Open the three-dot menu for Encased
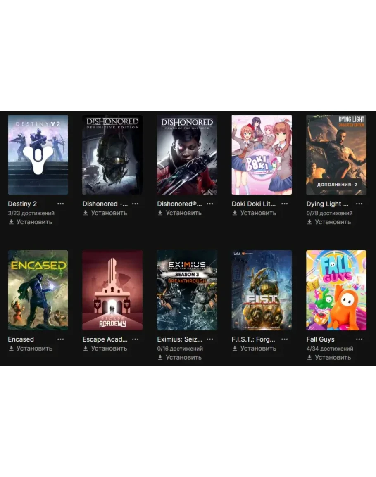The image size is (376, 477). (x=61, y=339)
